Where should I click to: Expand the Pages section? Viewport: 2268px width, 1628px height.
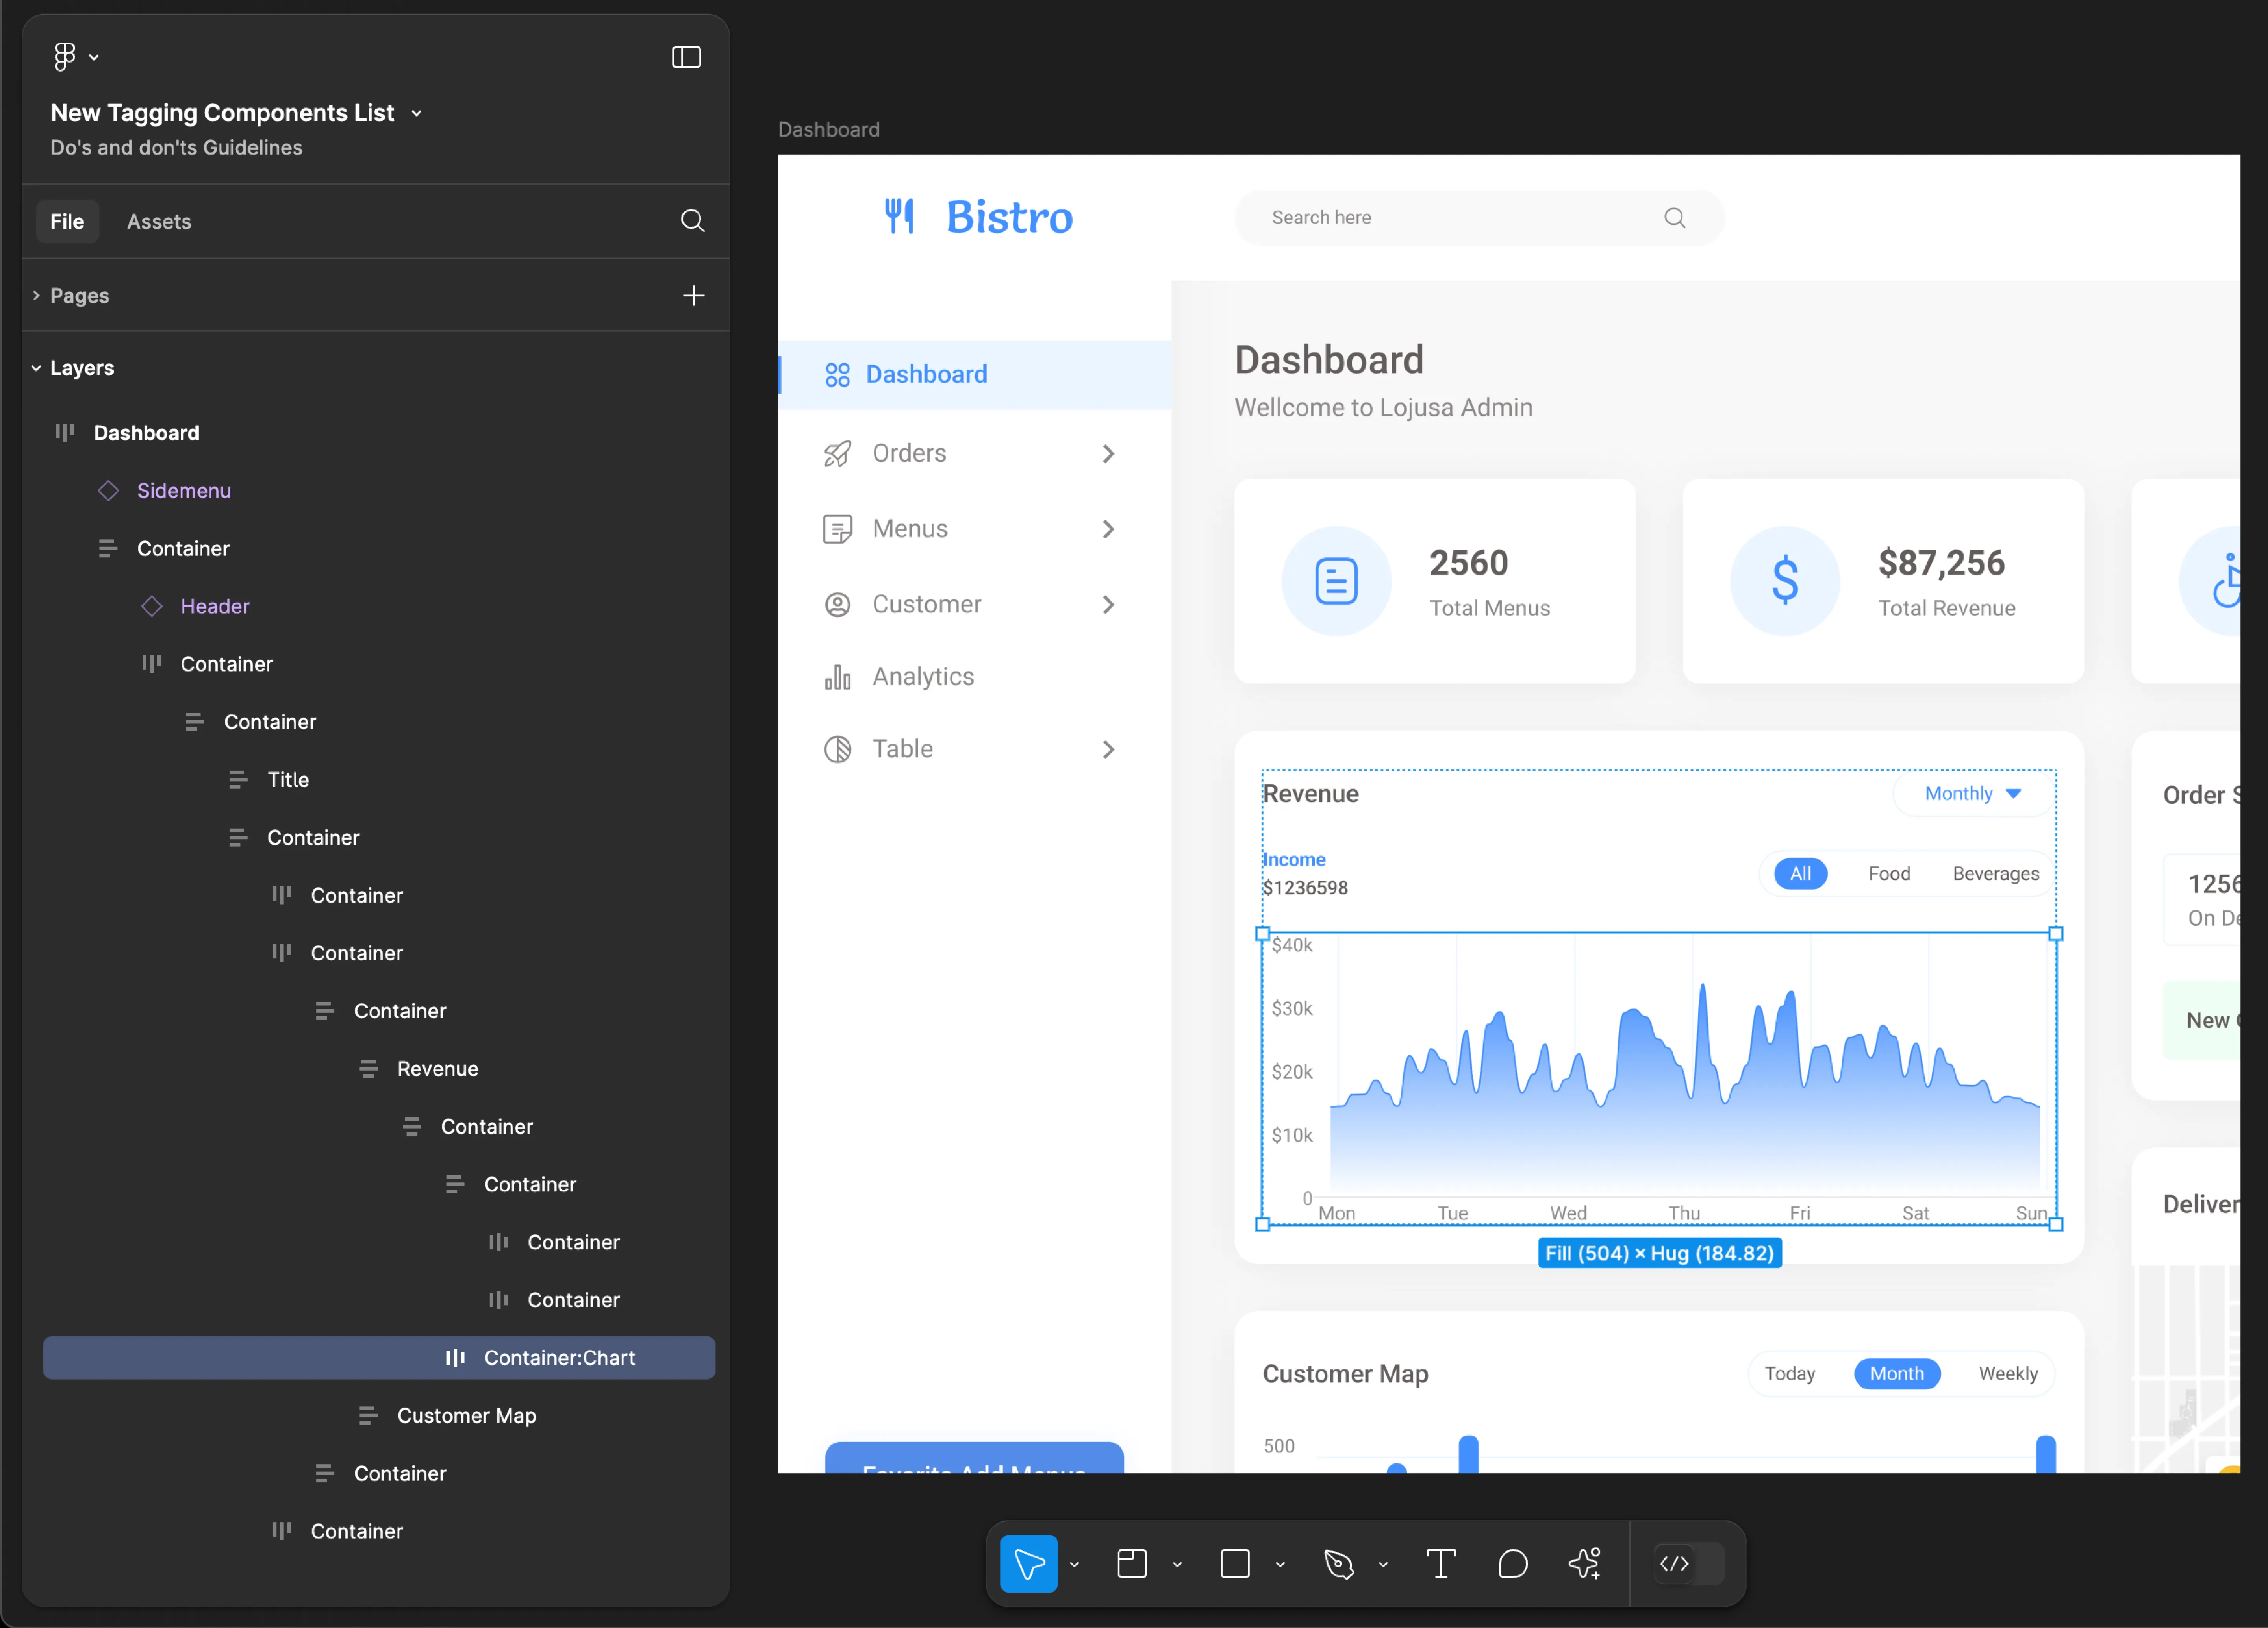36,296
